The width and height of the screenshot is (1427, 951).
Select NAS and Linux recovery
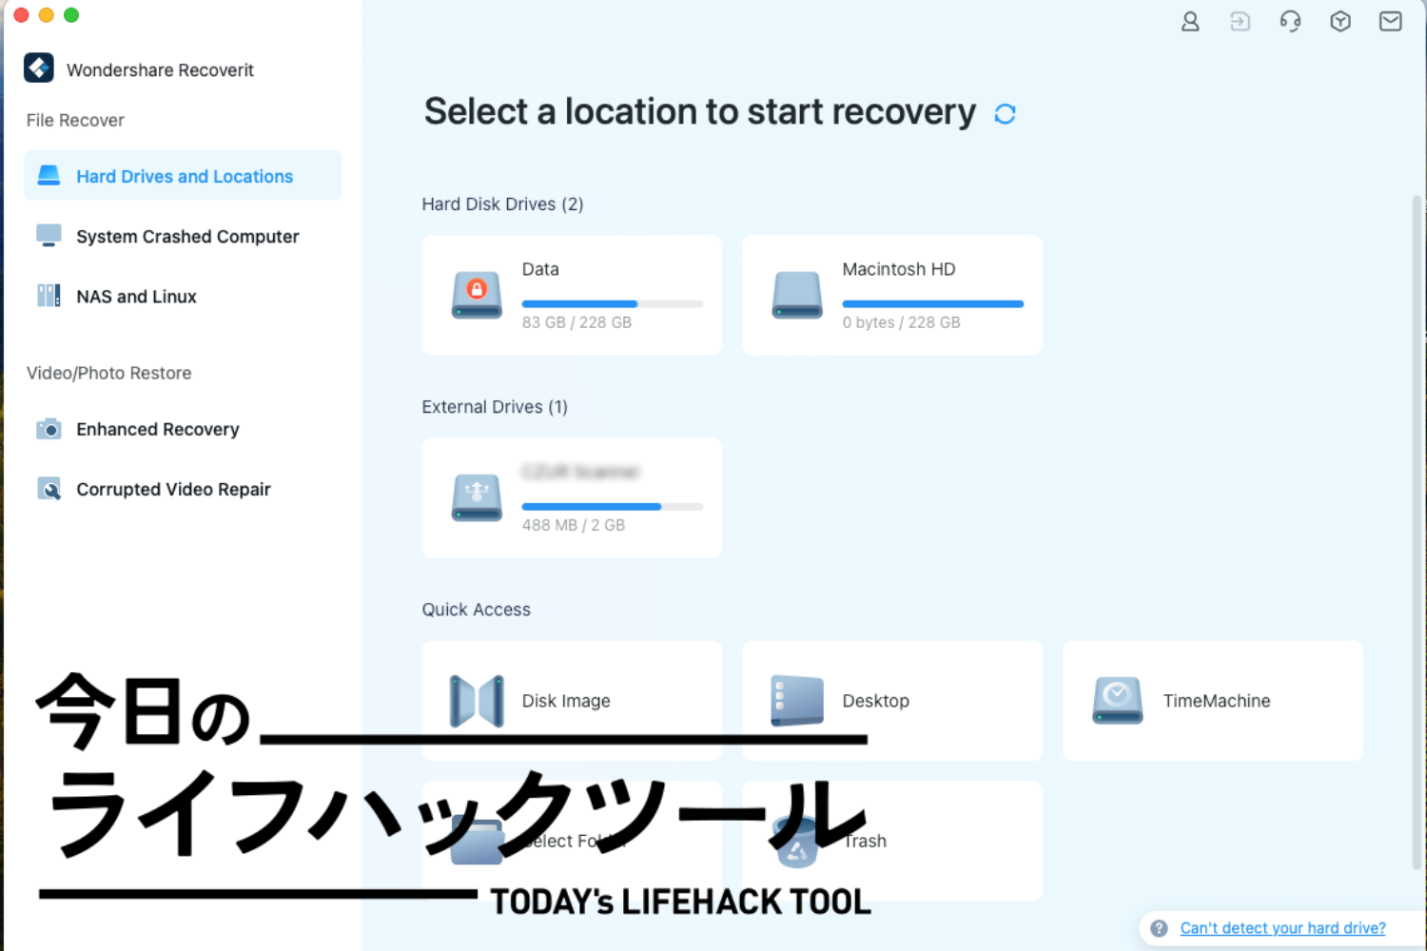click(x=136, y=296)
